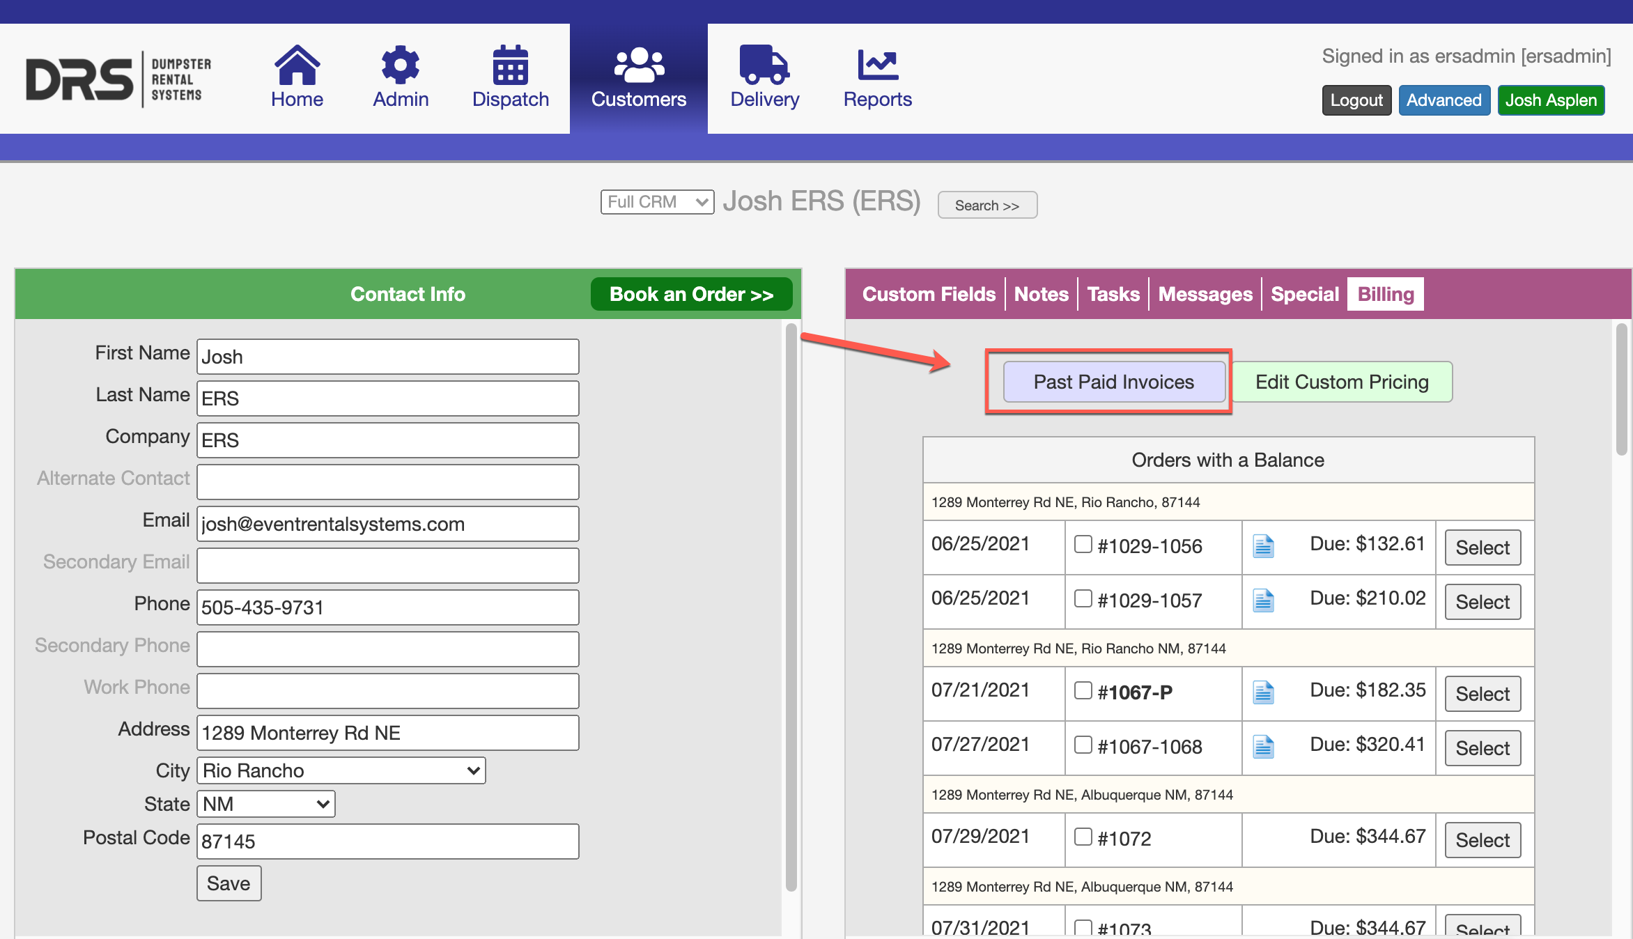1633x939 pixels.
Task: Click the Past Paid Invoices button
Action: click(x=1113, y=382)
